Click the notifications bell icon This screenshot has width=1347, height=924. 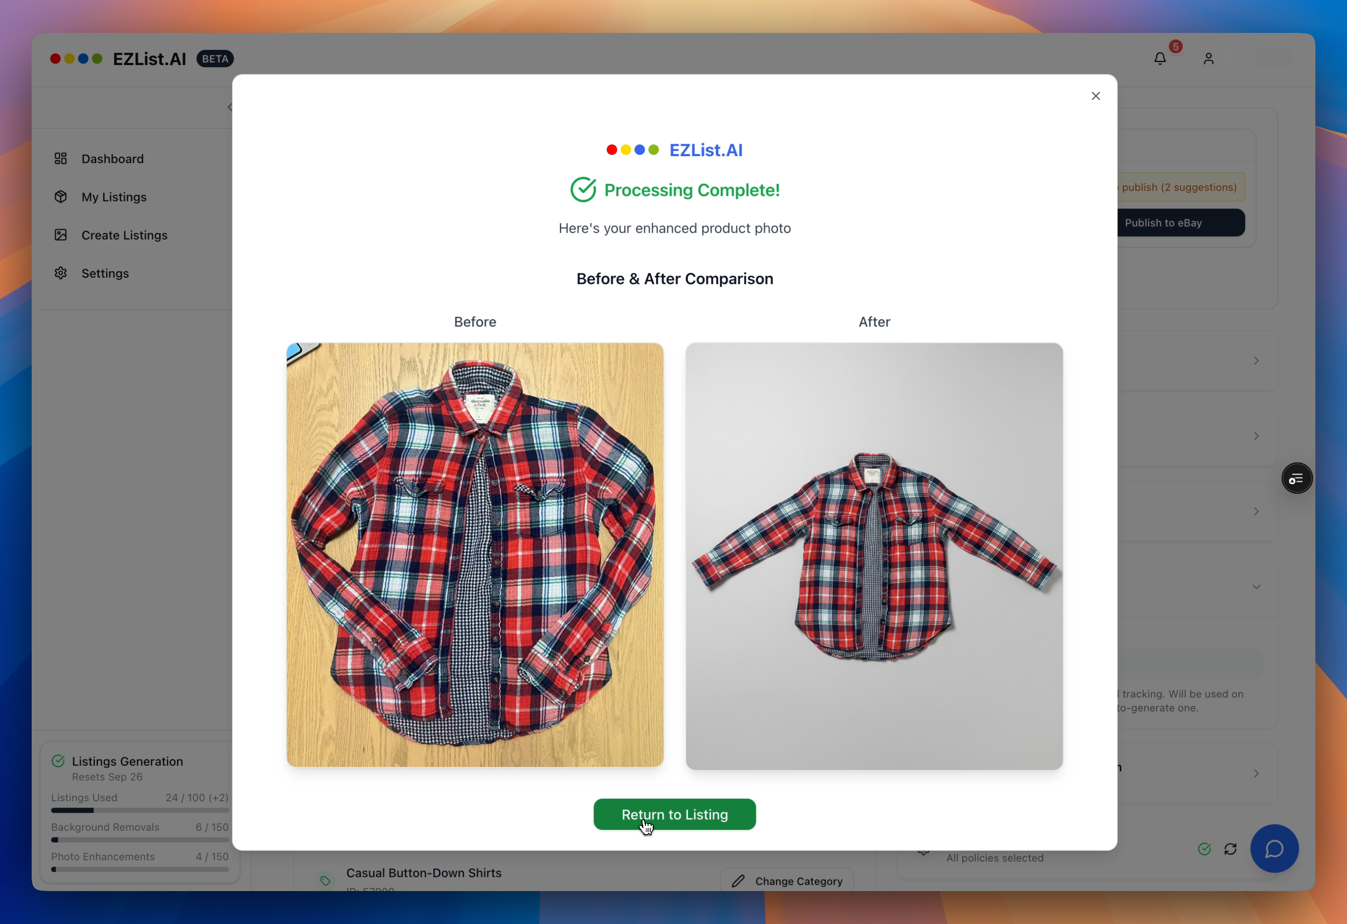1160,59
